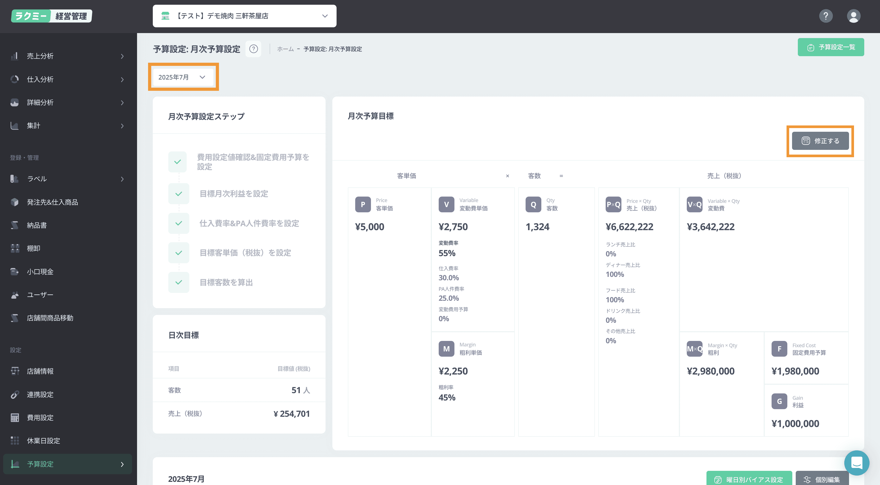Image resolution: width=880 pixels, height=485 pixels.
Task: Click the 棚卸 inventory sidebar icon
Action: pyautogui.click(x=15, y=248)
